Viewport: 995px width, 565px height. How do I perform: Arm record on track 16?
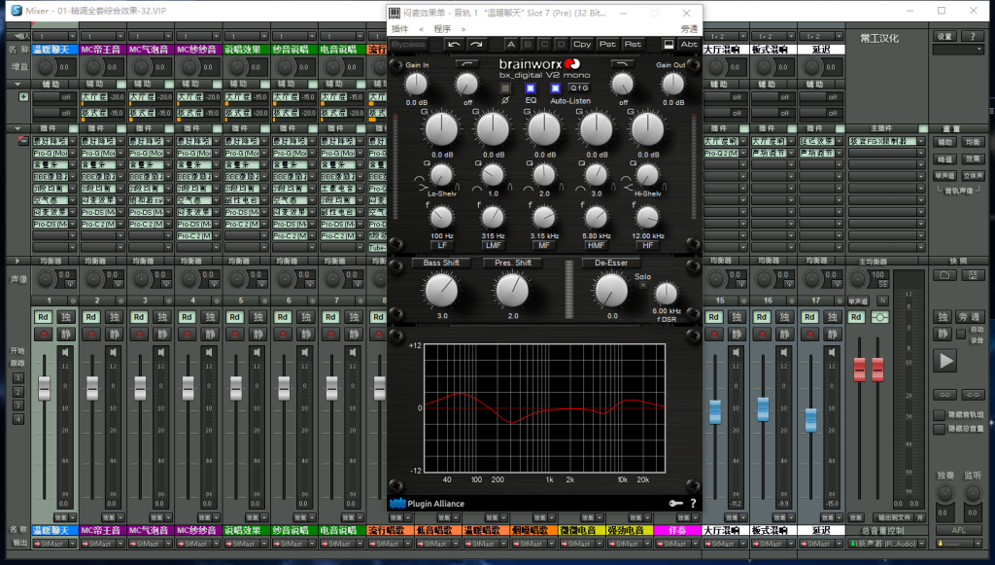click(x=762, y=334)
